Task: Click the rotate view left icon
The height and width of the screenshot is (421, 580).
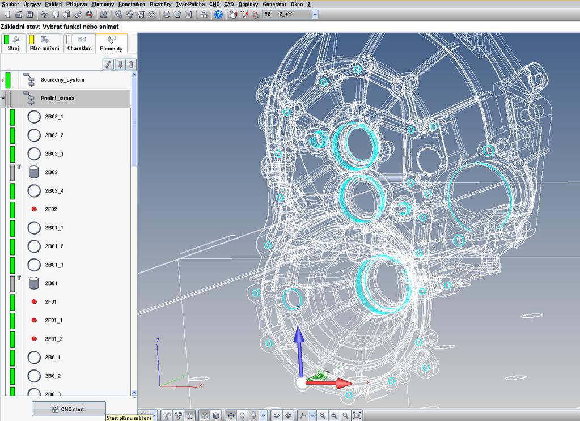Action: coord(276,415)
